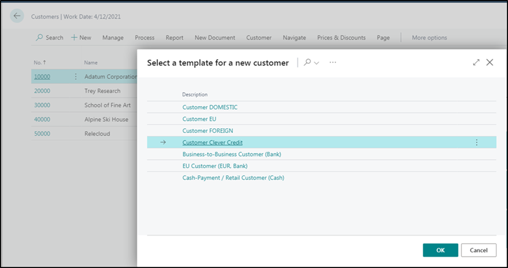This screenshot has height=268, width=508.
Task: Open the Prices & Discounts menu
Action: (341, 38)
